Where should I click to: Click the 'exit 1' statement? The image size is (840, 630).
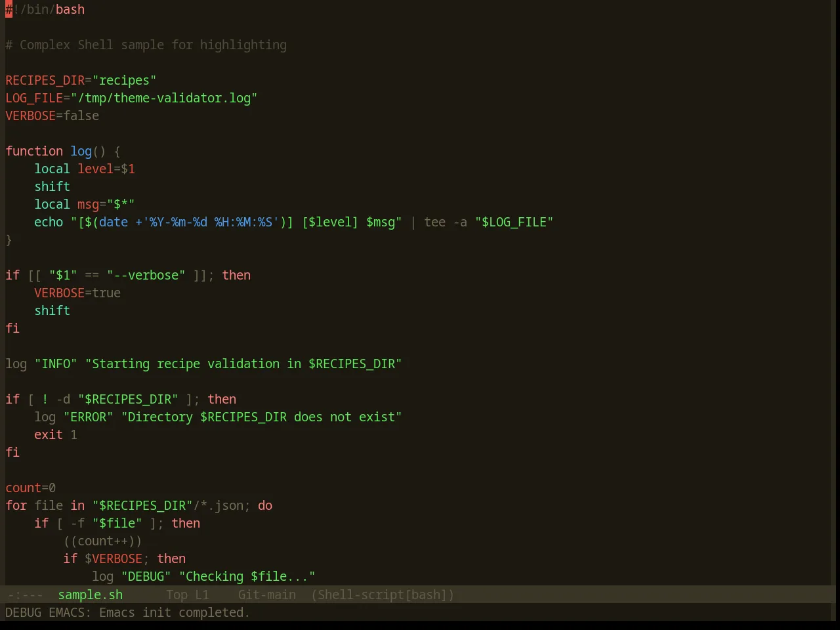56,434
